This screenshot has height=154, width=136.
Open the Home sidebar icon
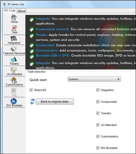(14, 18)
